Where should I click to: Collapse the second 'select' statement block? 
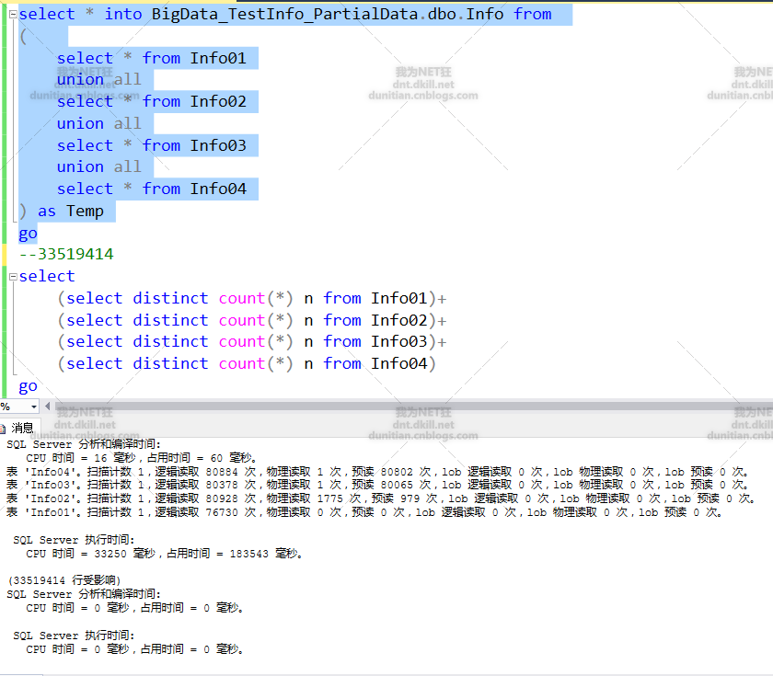pyautogui.click(x=13, y=277)
